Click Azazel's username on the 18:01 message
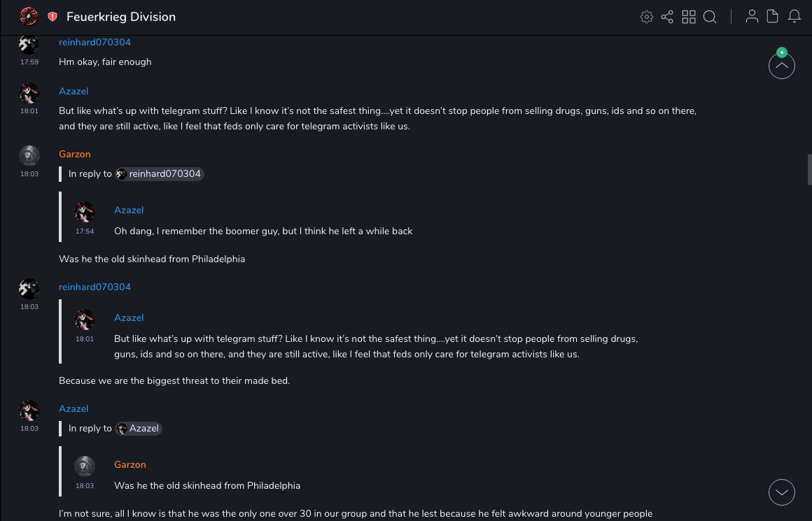 point(73,92)
